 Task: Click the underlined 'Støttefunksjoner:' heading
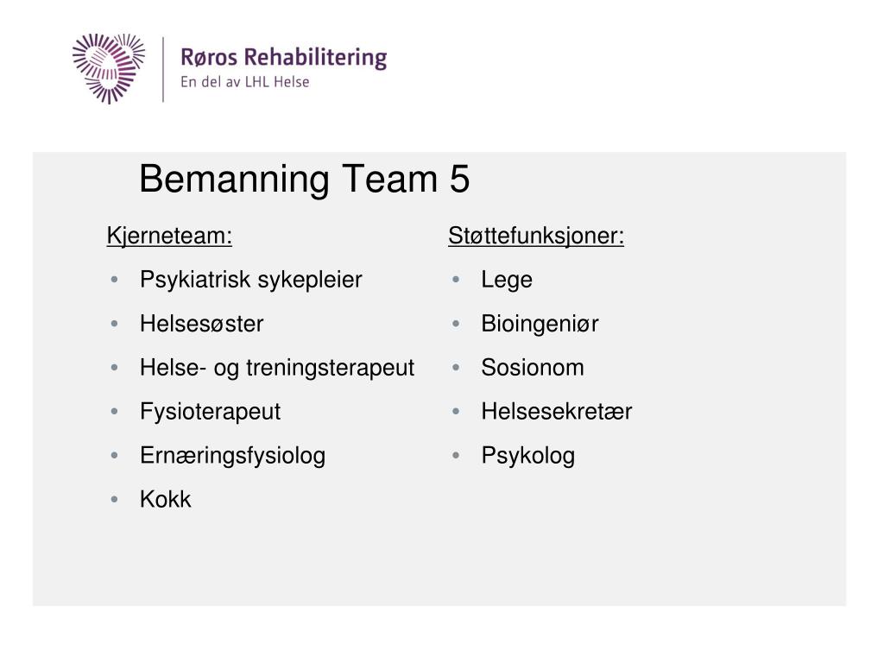[x=536, y=236]
